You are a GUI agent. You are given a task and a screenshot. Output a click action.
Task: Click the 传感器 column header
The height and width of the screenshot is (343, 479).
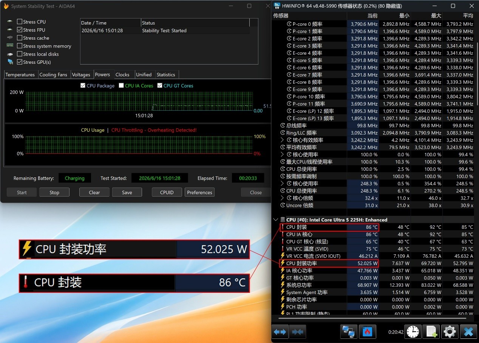(309, 15)
